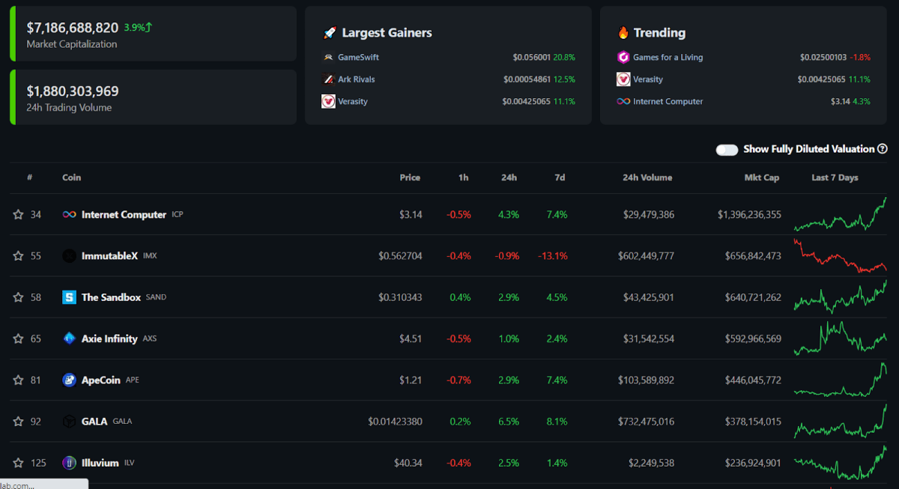Open Verasity link in Trending
The image size is (899, 489).
(x=648, y=79)
